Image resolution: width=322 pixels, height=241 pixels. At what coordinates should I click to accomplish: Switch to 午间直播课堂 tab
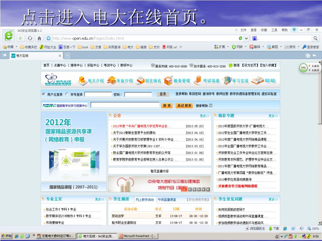(167, 200)
